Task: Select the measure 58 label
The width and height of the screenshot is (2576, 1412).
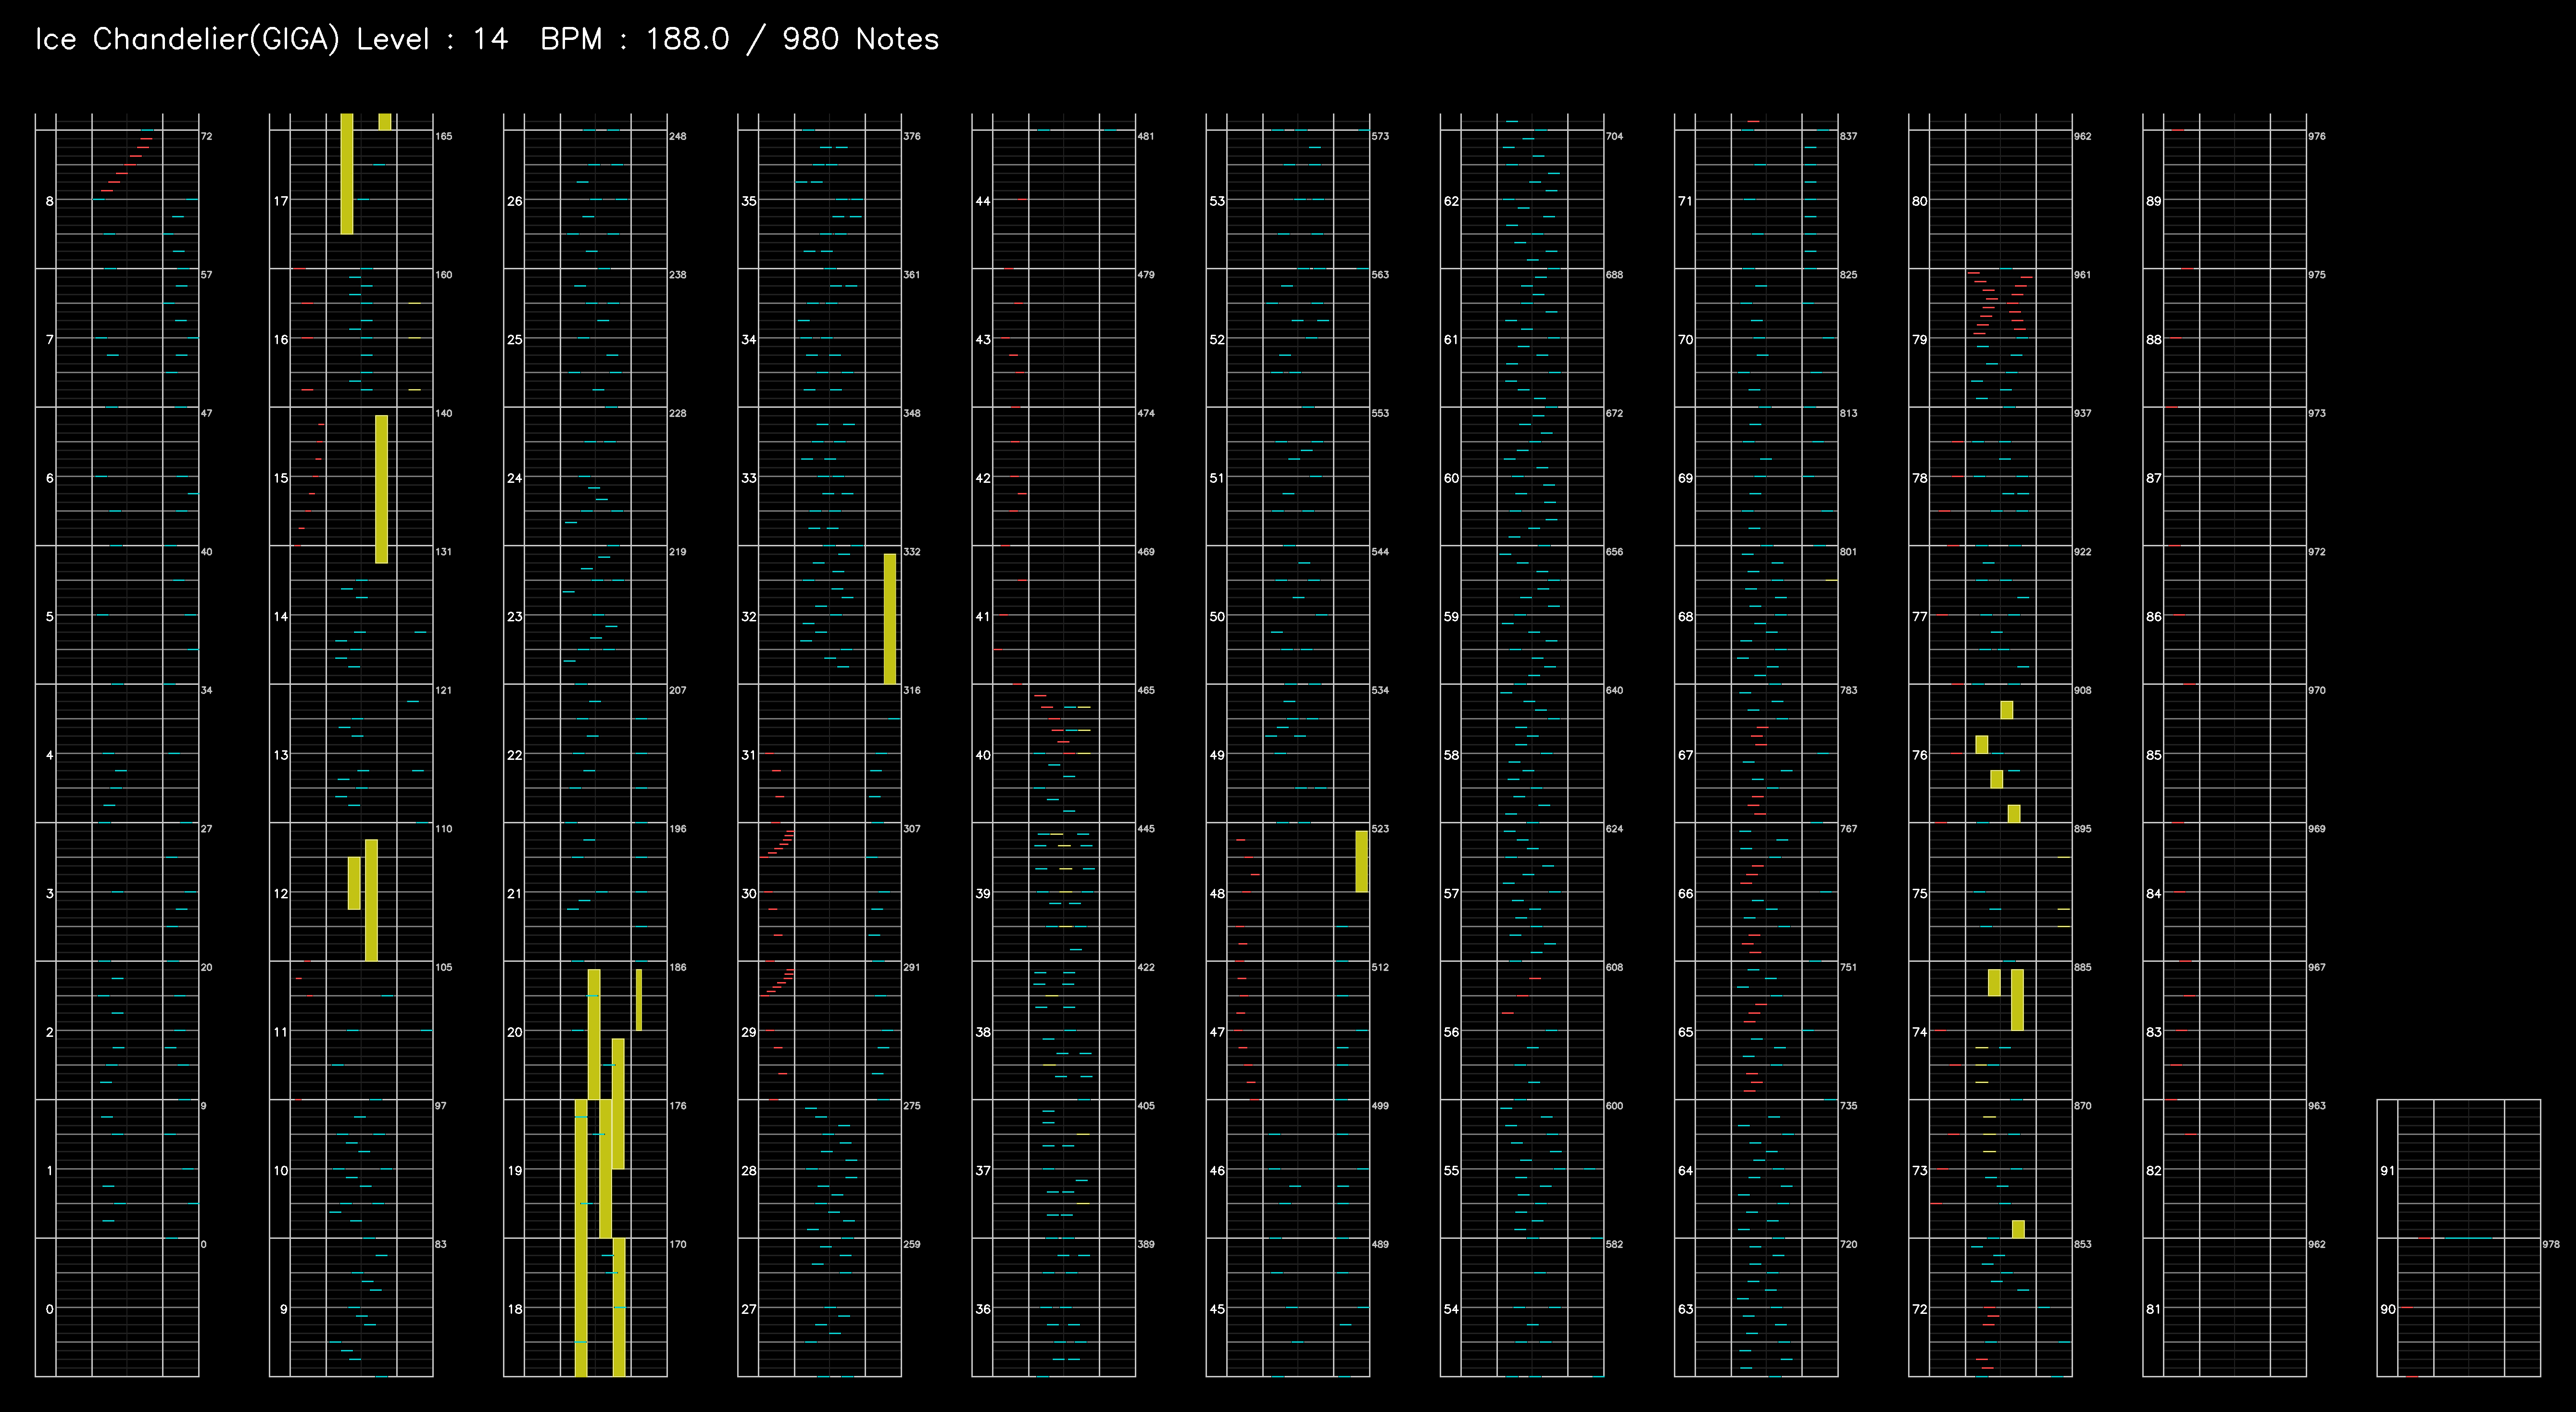Action: [x=1451, y=755]
